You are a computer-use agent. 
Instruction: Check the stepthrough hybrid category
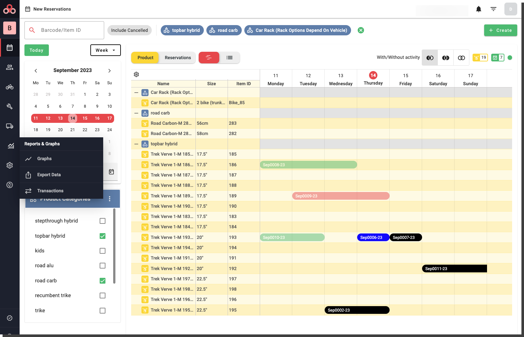click(x=103, y=221)
